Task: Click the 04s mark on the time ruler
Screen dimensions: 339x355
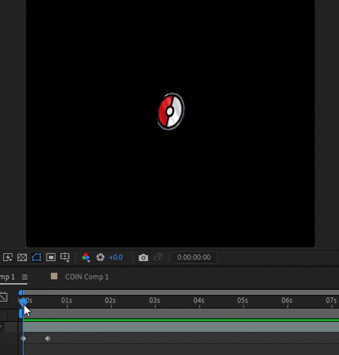Action: pos(199,300)
